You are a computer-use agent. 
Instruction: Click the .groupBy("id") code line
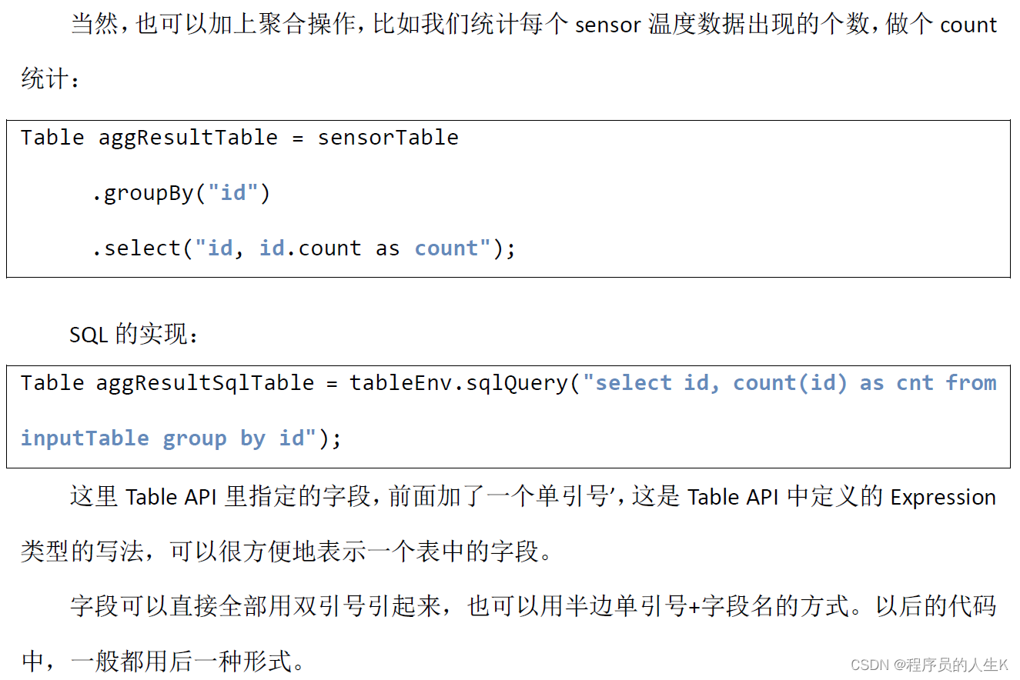181,193
